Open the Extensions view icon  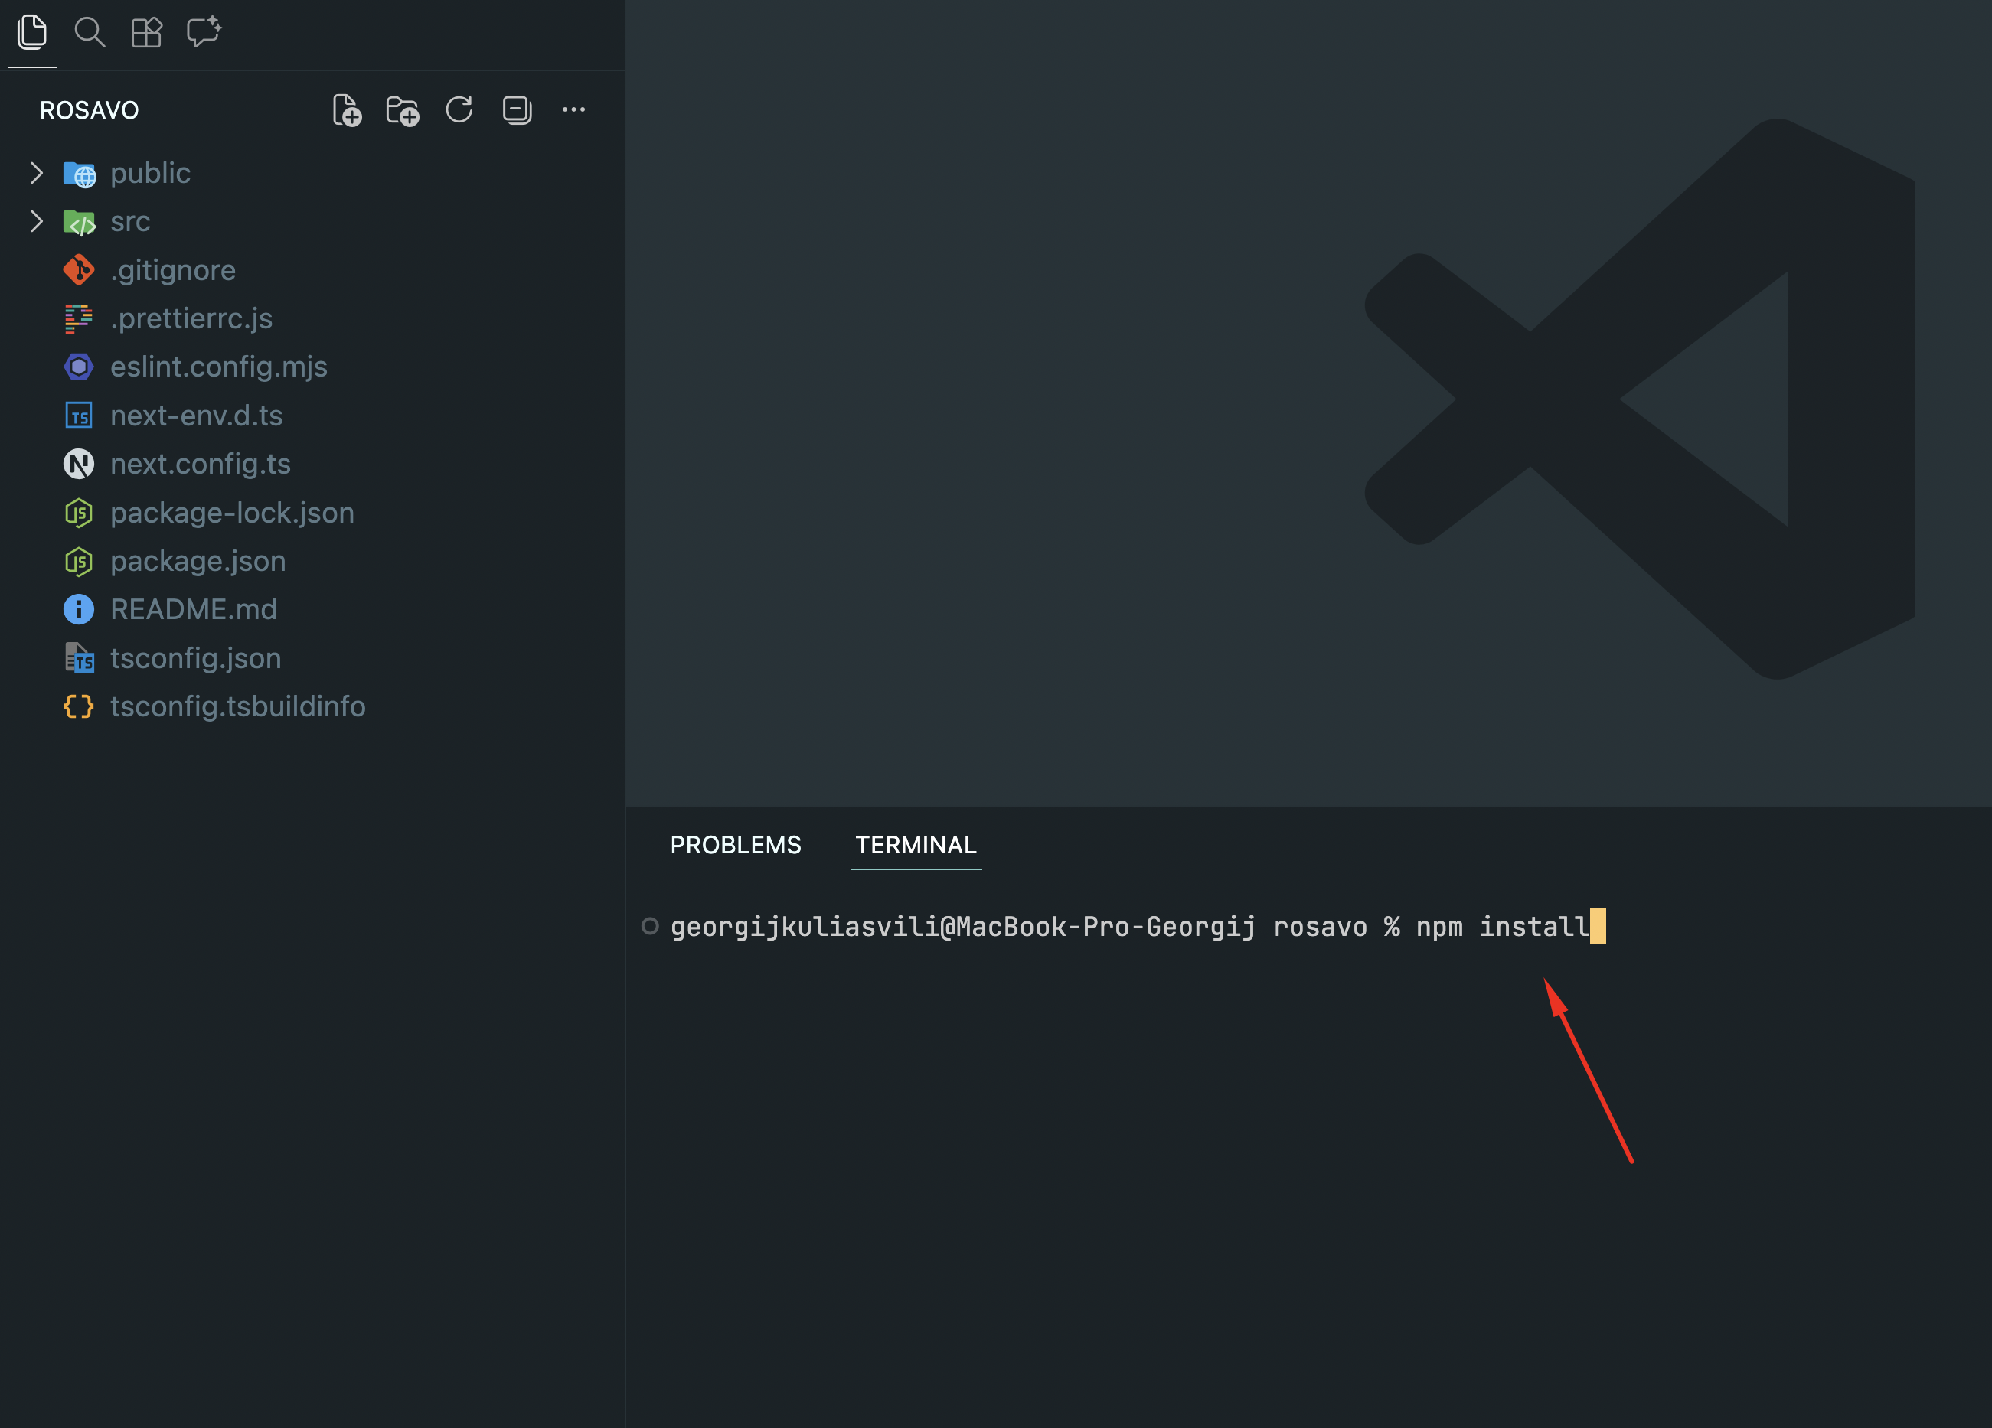(147, 32)
